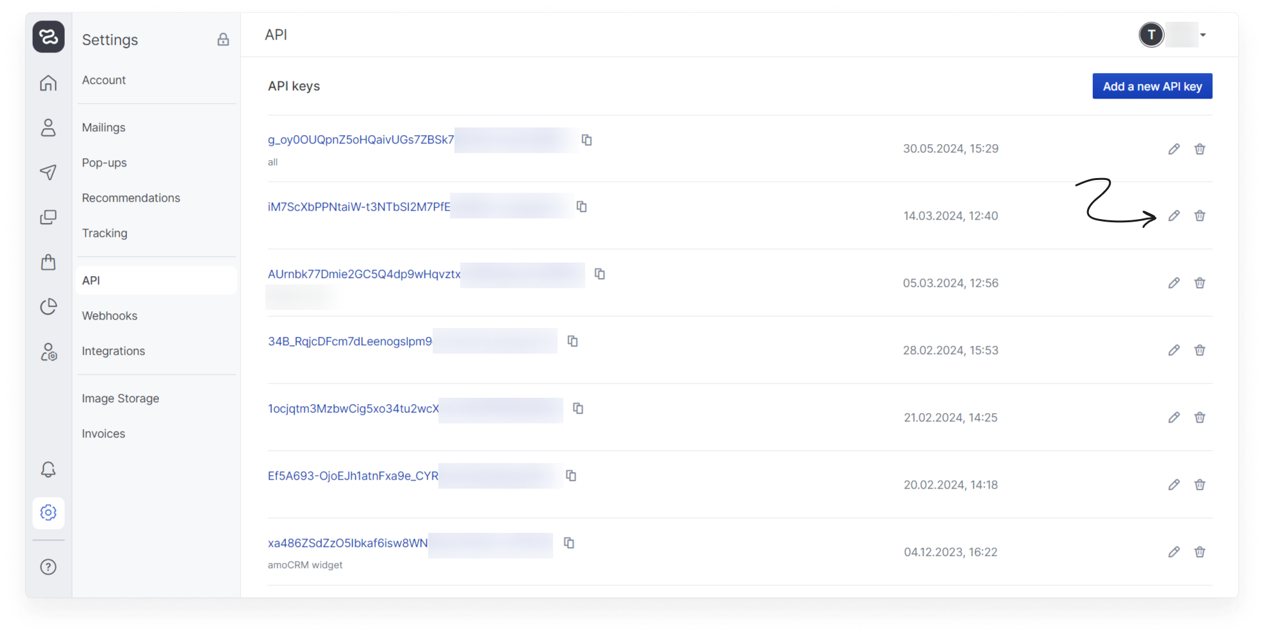The width and height of the screenshot is (1264, 636).
Task: Click the lock icon beside Settings
Action: point(223,40)
